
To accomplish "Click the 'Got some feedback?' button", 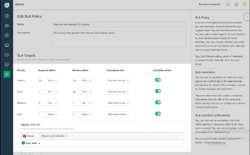I will (x=209, y=4).
